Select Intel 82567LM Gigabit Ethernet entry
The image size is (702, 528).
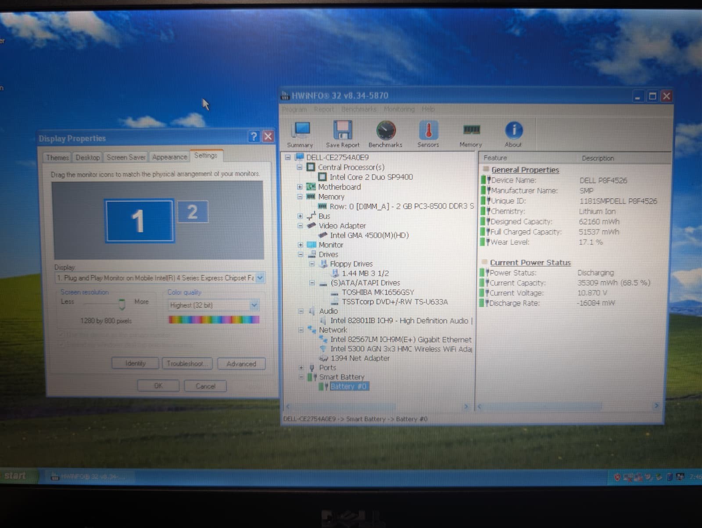(401, 339)
